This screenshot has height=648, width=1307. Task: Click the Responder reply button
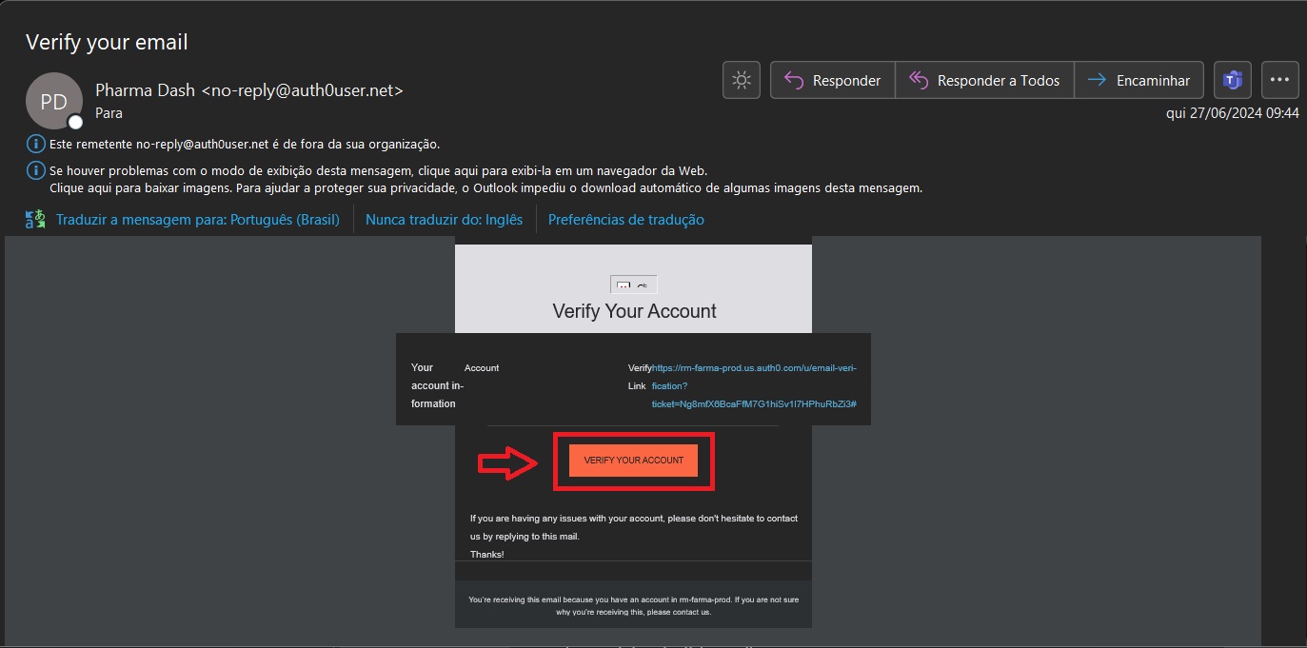[x=832, y=81]
